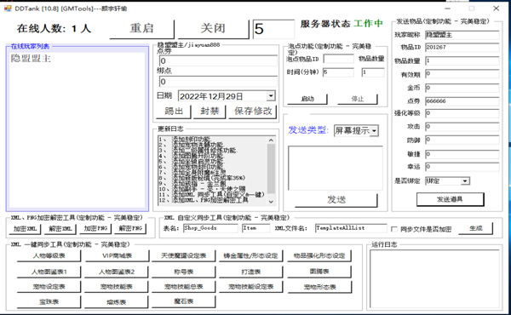The width and height of the screenshot is (511, 315).
Task: Sync the VIP商城表 table
Action: tap(118, 255)
